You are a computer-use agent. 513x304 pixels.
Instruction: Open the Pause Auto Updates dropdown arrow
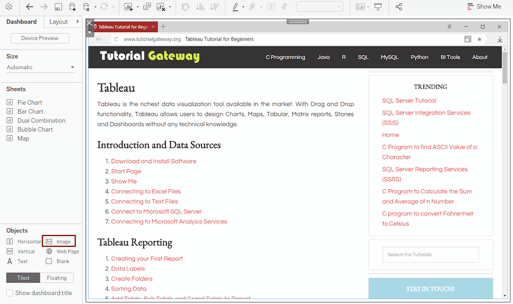click(x=95, y=7)
